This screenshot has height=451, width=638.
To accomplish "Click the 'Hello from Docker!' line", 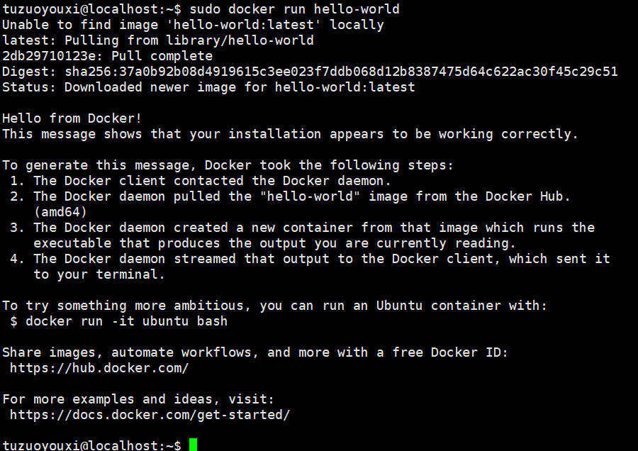I will (72, 118).
